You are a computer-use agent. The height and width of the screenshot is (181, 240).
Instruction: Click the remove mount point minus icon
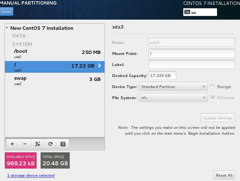(25, 144)
